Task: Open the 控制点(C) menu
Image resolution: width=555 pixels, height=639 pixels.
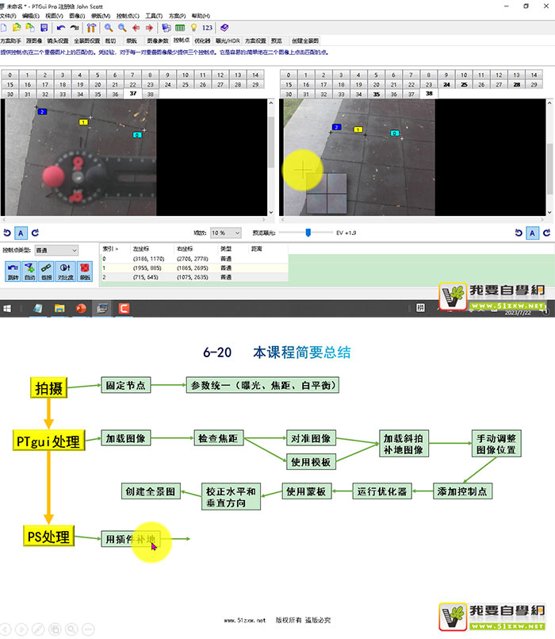Action: click(x=128, y=16)
